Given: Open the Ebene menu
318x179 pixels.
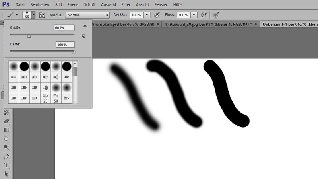Looking at the screenshot, I should pyautogui.click(x=73, y=4).
